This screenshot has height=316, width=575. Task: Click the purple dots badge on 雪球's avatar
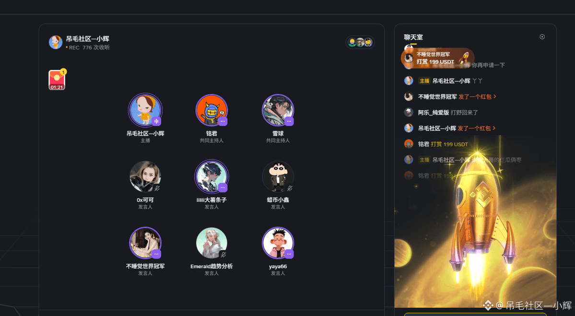(289, 121)
